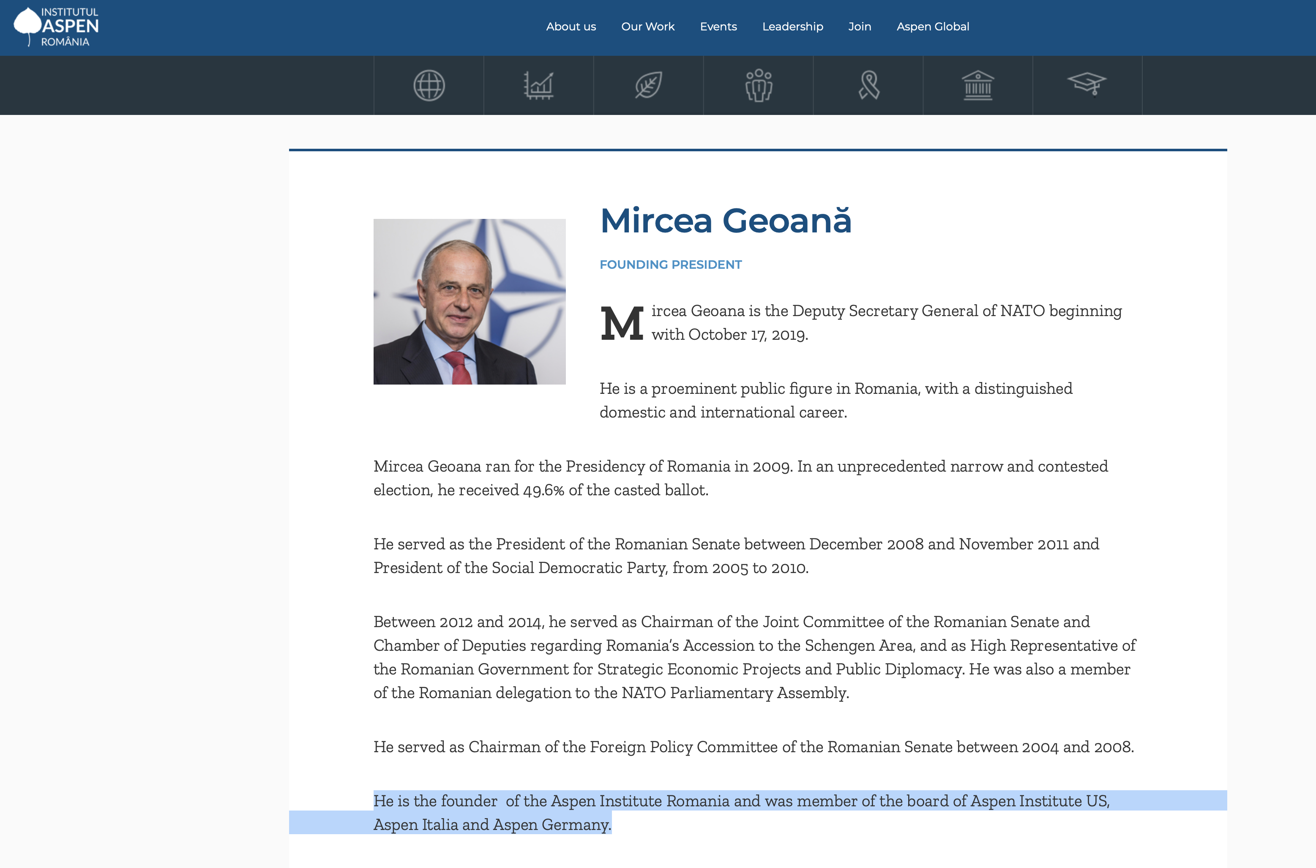Click the leaf icon
This screenshot has width=1316, height=868.
pyautogui.click(x=648, y=85)
